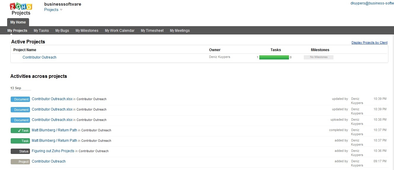
Task: Switch to My Tasks tab
Action: pyautogui.click(x=41, y=31)
